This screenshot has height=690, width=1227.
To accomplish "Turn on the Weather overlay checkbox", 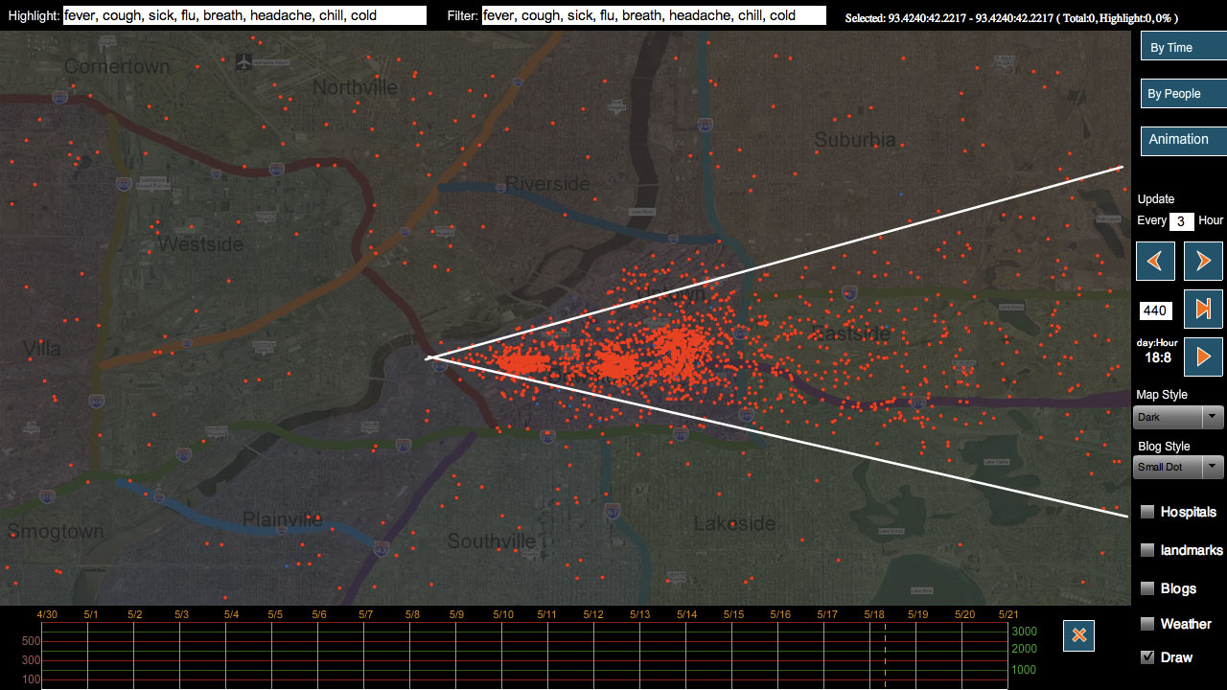I will (1147, 624).
